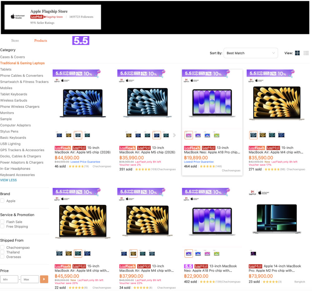The height and width of the screenshot is (291, 312).
Task: Check Shipped From Overseas
Action: point(2,257)
